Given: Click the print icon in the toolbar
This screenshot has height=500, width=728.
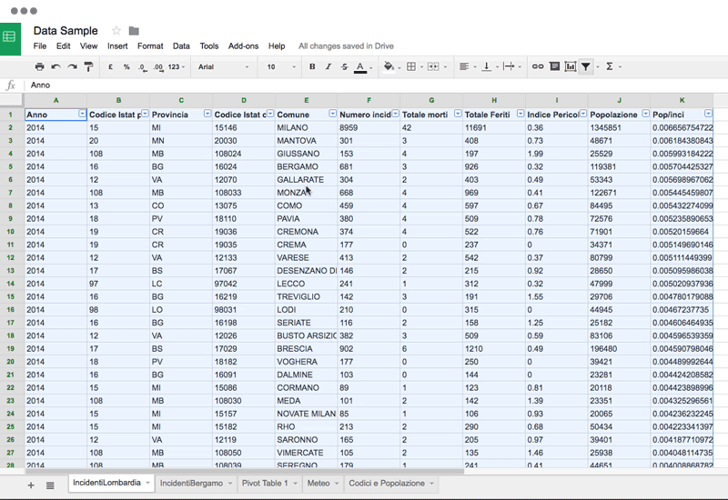Looking at the screenshot, I should point(39,66).
